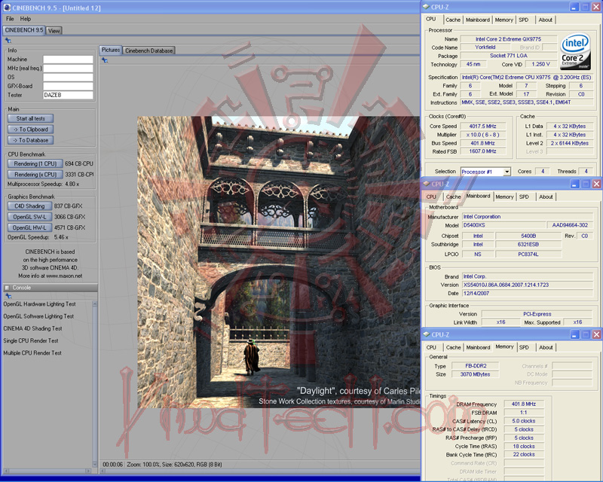Image resolution: width=603 pixels, height=482 pixels.
Task: Run the C4D Shading benchmark
Action: (29, 206)
